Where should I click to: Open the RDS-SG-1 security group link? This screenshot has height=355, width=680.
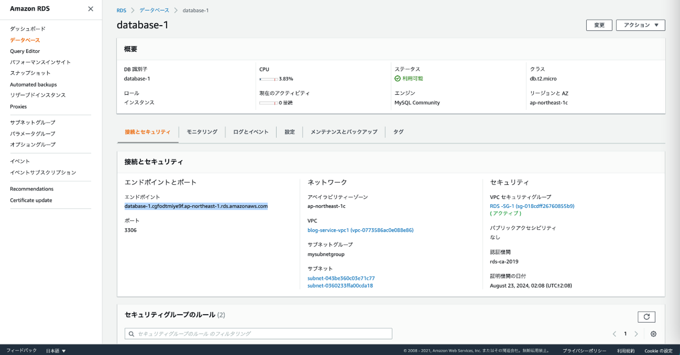pyautogui.click(x=532, y=206)
